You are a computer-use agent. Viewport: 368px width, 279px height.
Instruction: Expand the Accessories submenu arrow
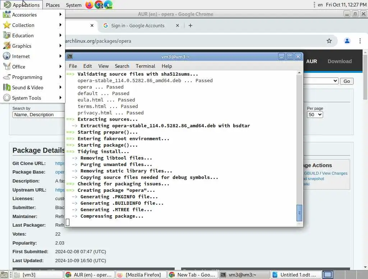(x=60, y=15)
